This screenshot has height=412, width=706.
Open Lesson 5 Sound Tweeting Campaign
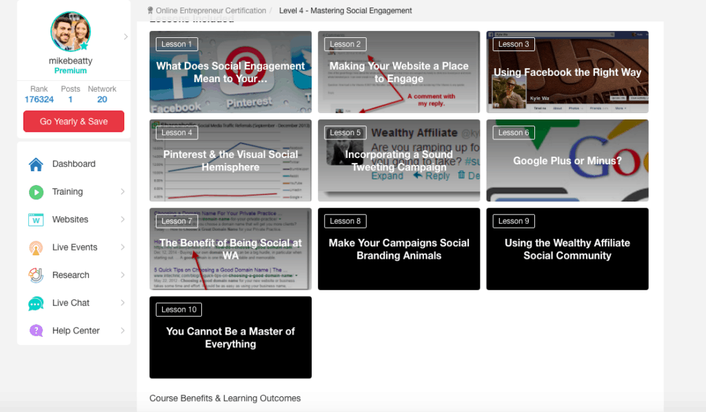(399, 161)
